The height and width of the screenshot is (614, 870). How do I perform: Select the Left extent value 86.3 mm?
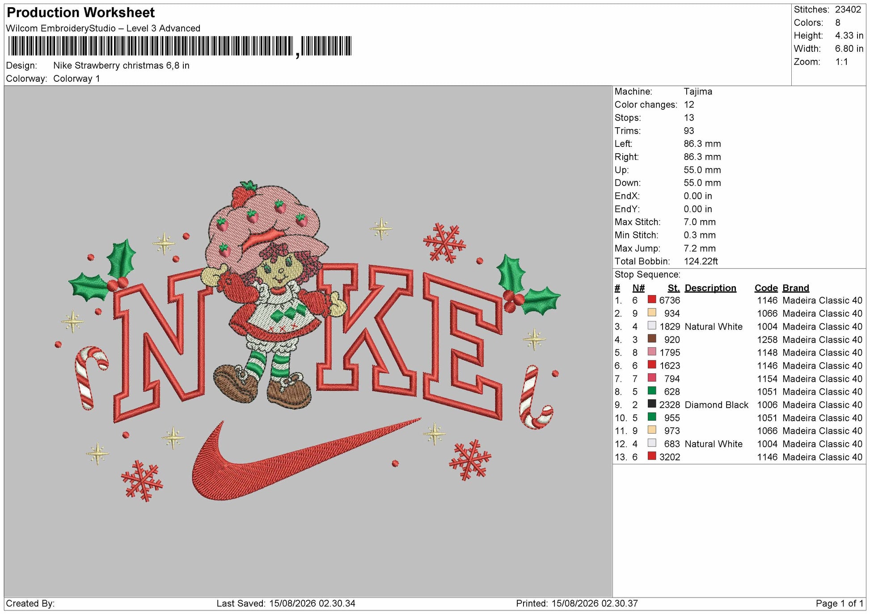click(x=702, y=144)
